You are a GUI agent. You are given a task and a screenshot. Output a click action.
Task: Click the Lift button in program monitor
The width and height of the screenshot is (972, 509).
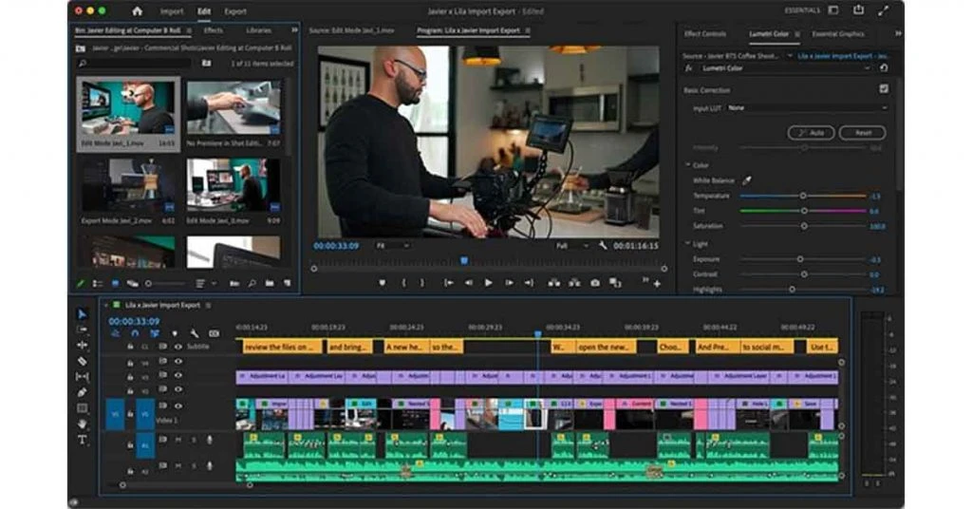coord(553,283)
